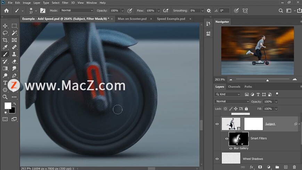Click the Navigator zoom percentage field
This screenshot has height=170, width=302.
click(x=220, y=79)
